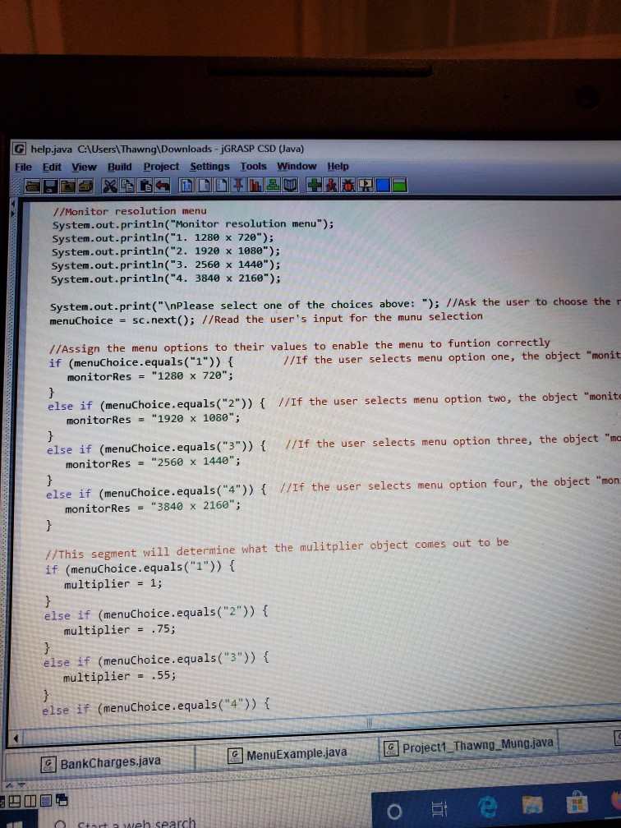Click the open book documentation icon
Screen dimensions: 621x828
[290, 186]
